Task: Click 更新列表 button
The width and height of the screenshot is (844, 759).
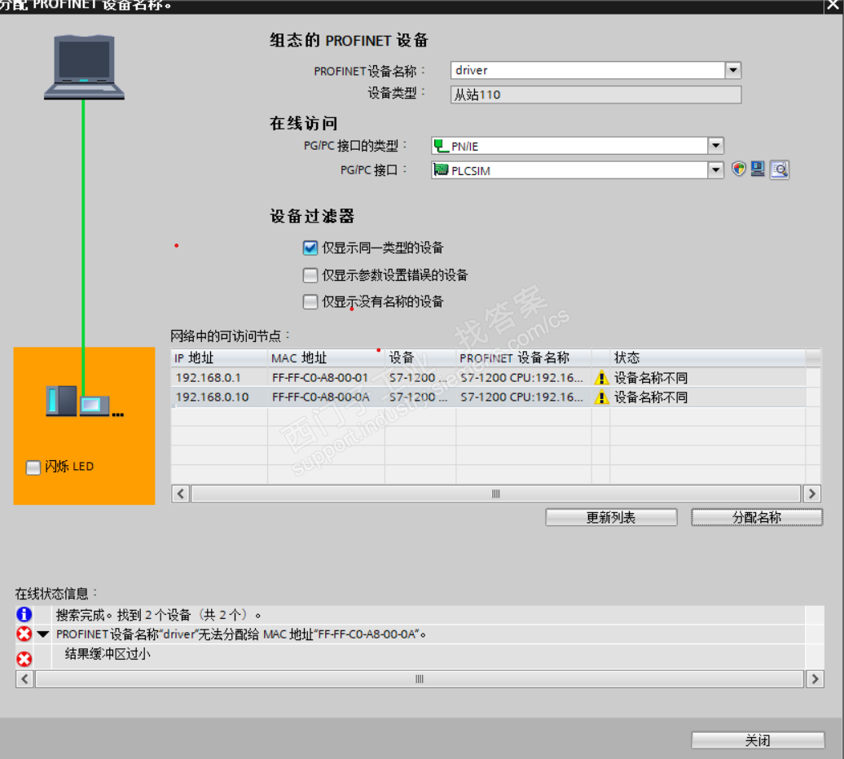Action: [x=611, y=517]
